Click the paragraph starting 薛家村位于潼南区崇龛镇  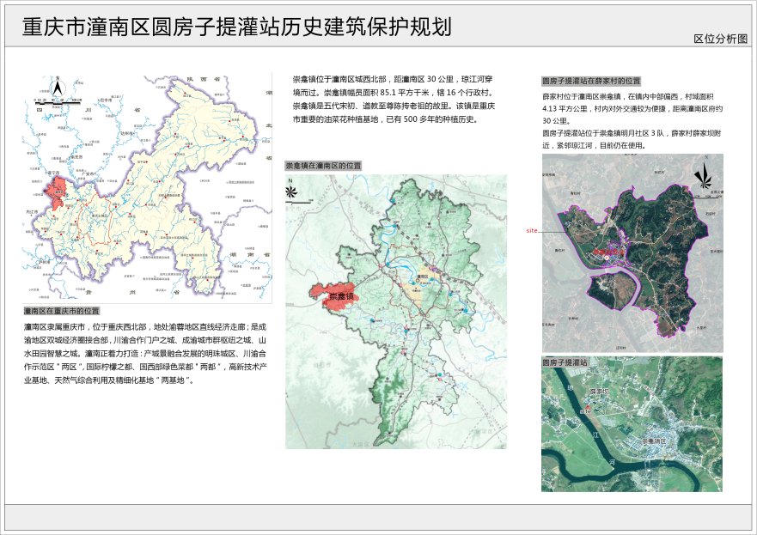click(632, 108)
